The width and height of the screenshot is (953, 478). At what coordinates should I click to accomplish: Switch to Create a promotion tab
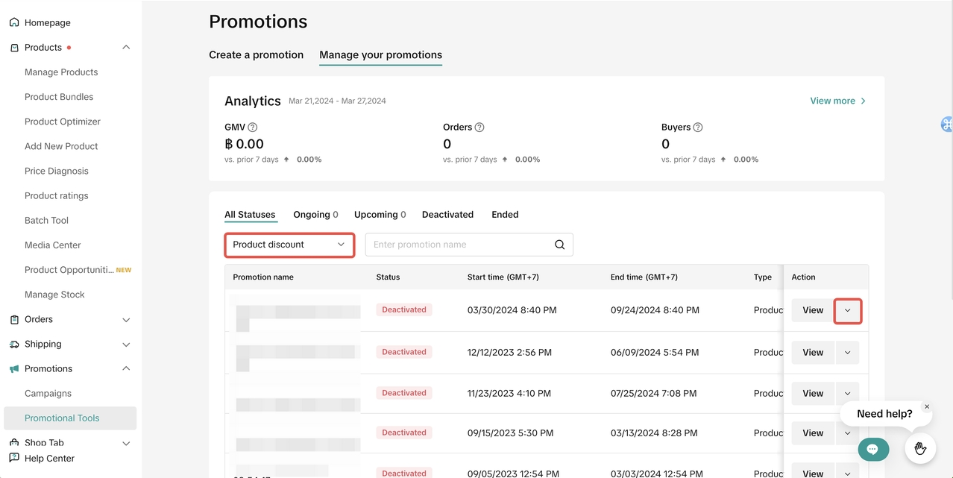point(256,55)
